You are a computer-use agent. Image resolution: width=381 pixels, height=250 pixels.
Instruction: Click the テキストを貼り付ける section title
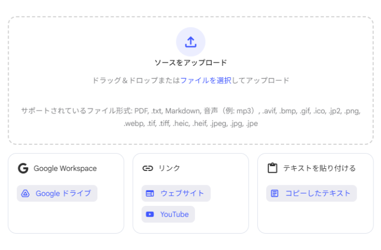coord(319,168)
